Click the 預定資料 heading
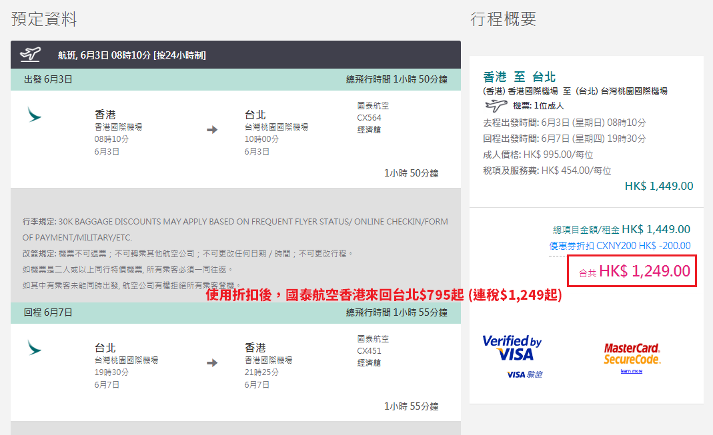The image size is (713, 435). pyautogui.click(x=44, y=19)
